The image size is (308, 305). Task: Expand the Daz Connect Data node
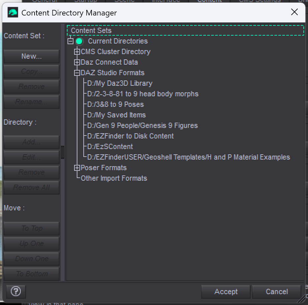(x=77, y=62)
